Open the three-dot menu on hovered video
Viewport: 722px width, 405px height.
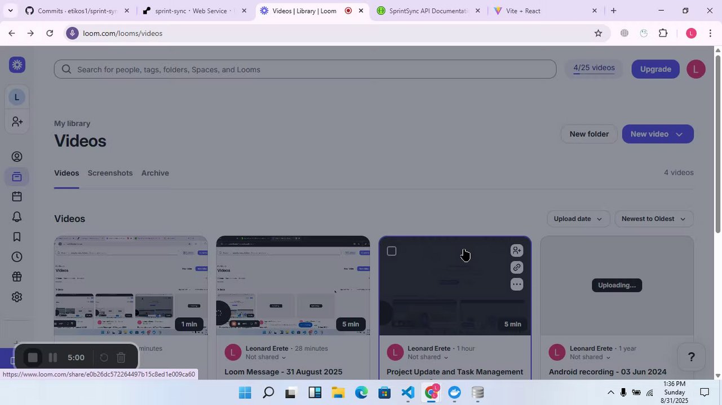click(516, 285)
